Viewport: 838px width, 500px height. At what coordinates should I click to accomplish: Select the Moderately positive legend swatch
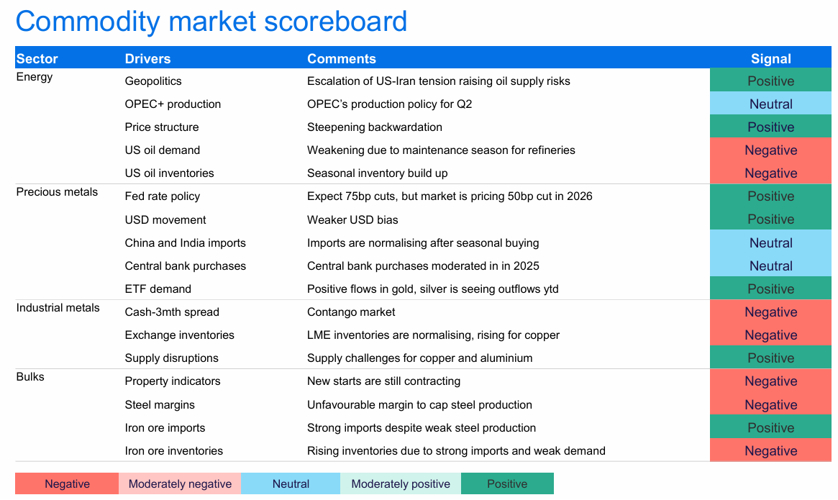coord(401,483)
